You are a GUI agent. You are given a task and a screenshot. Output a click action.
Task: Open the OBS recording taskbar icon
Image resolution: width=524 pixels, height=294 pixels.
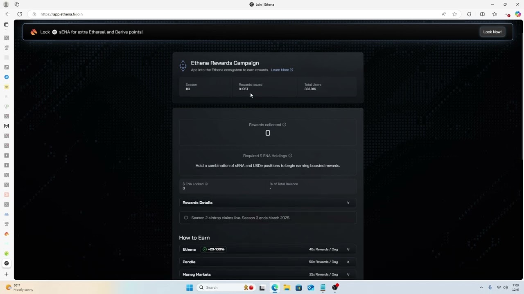(335, 287)
